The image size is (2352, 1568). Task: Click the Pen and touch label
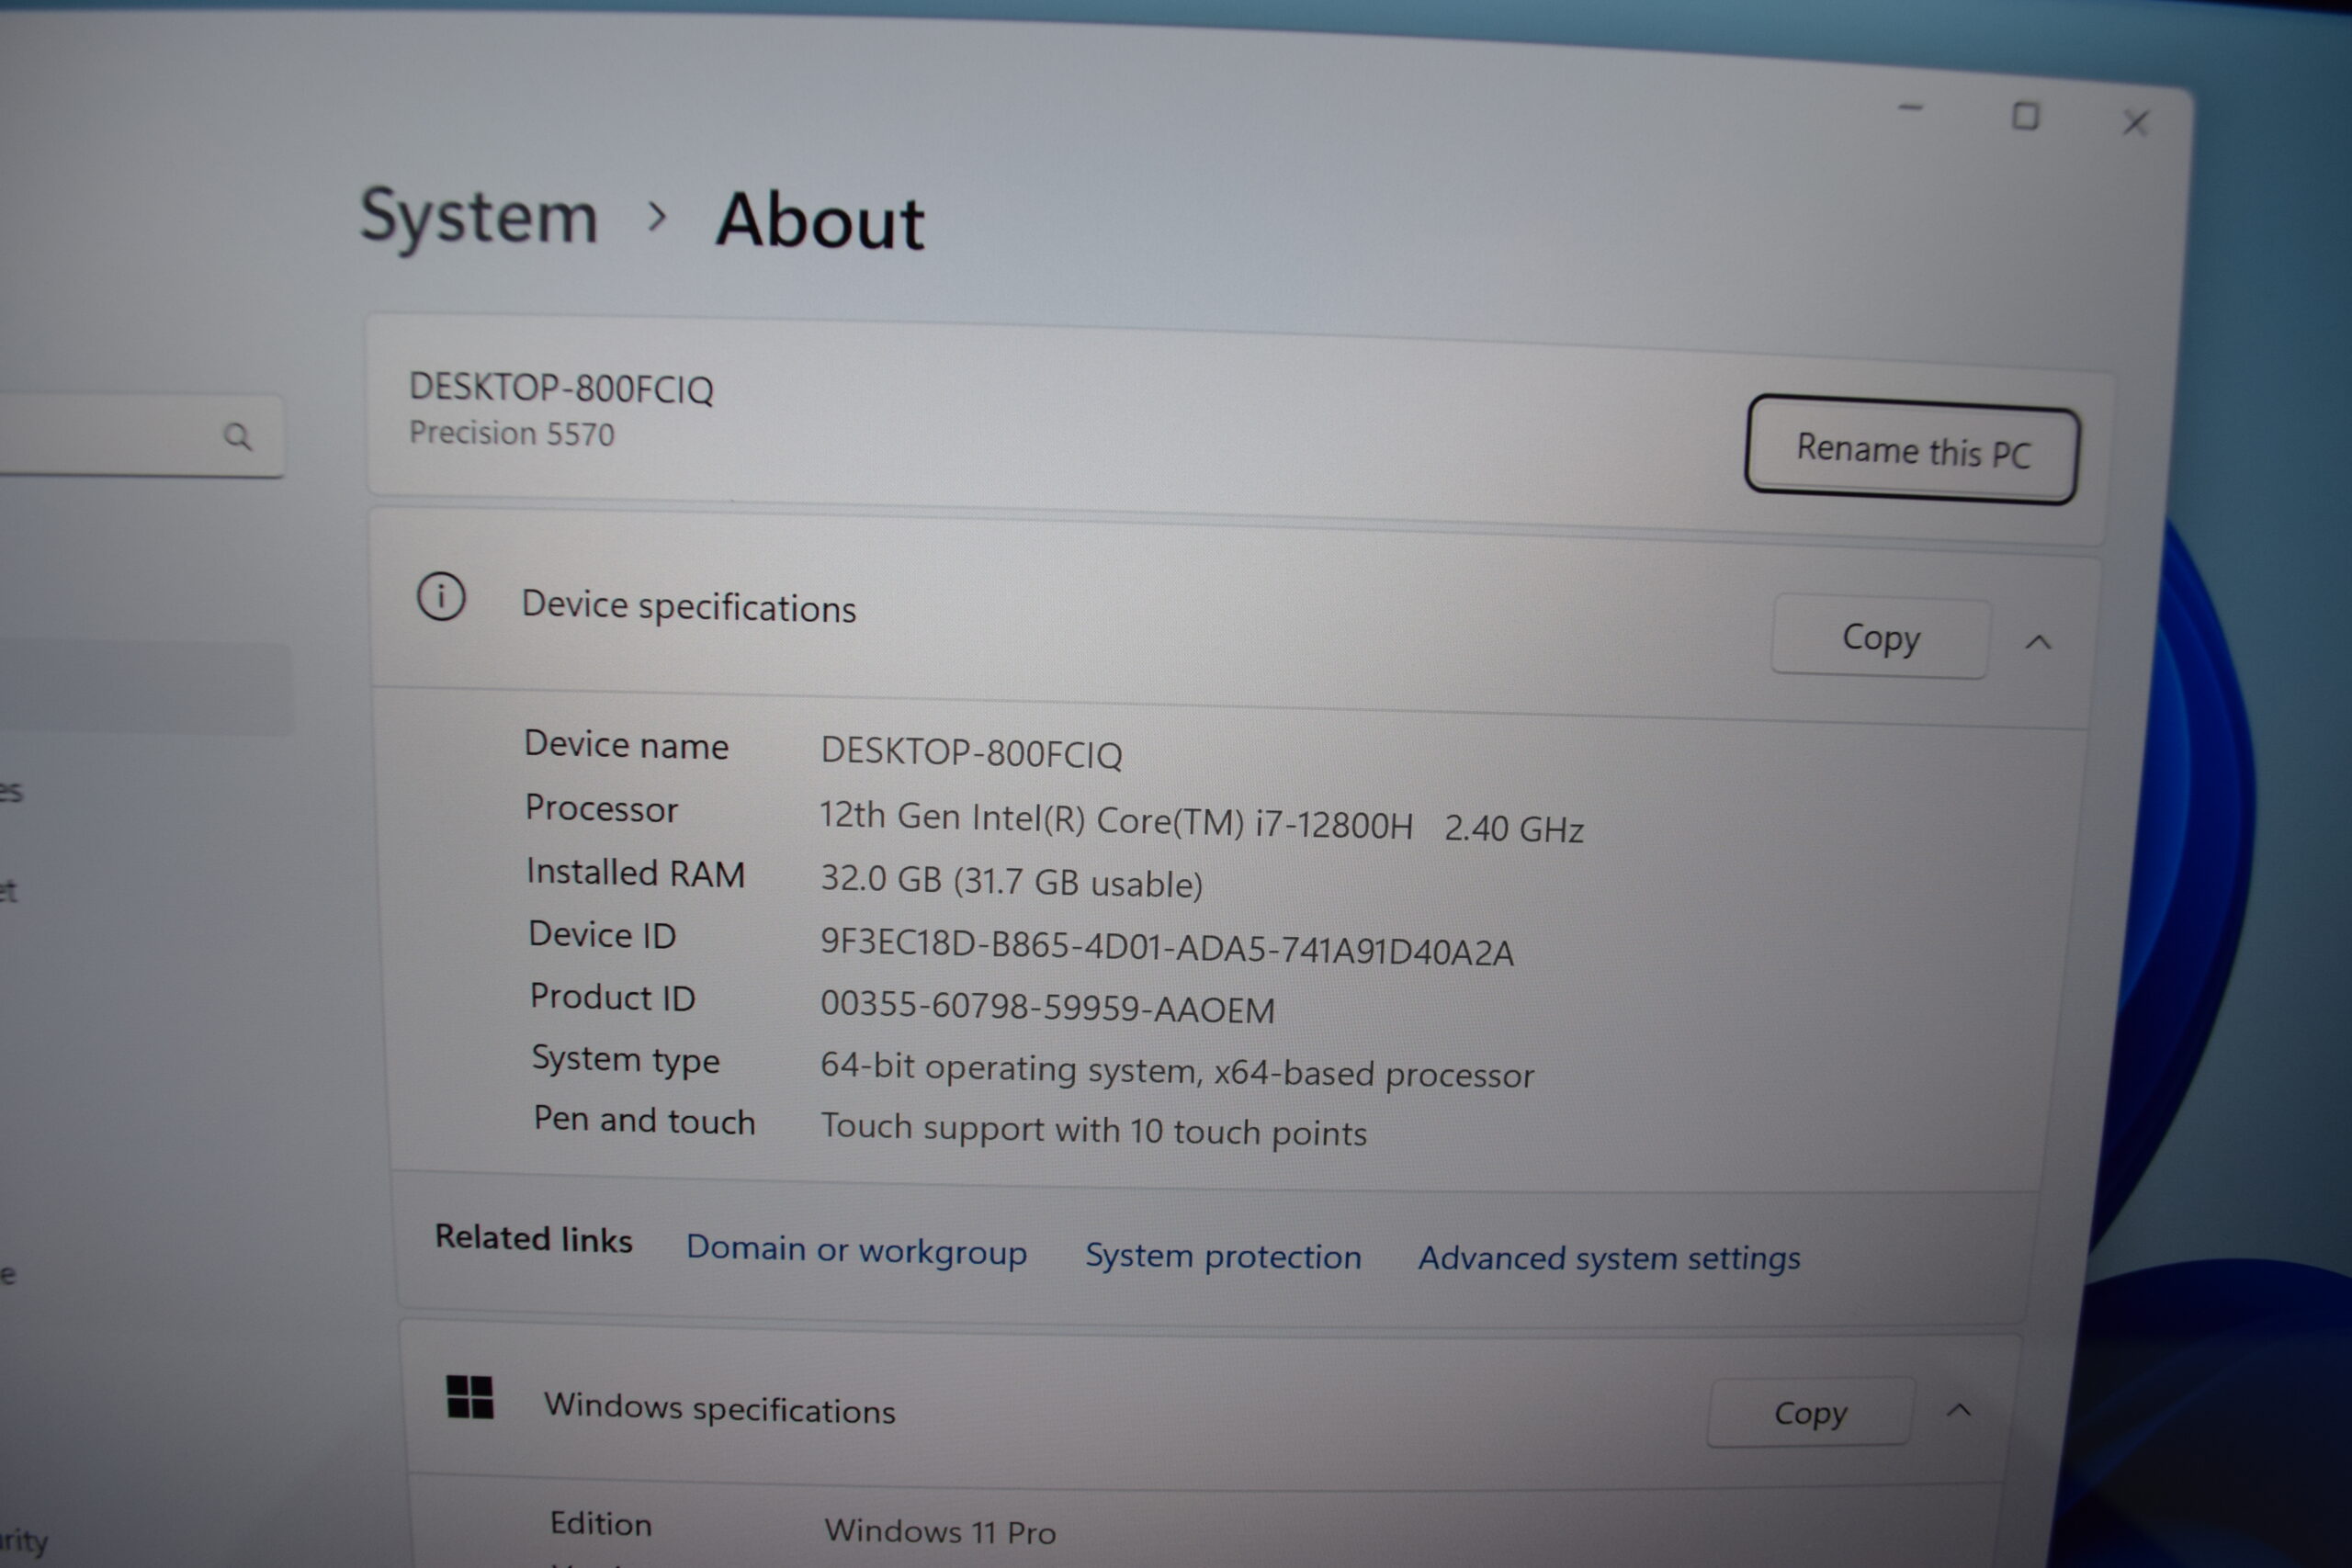(644, 1120)
